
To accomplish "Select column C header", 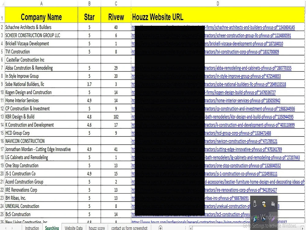I will [116, 3].
